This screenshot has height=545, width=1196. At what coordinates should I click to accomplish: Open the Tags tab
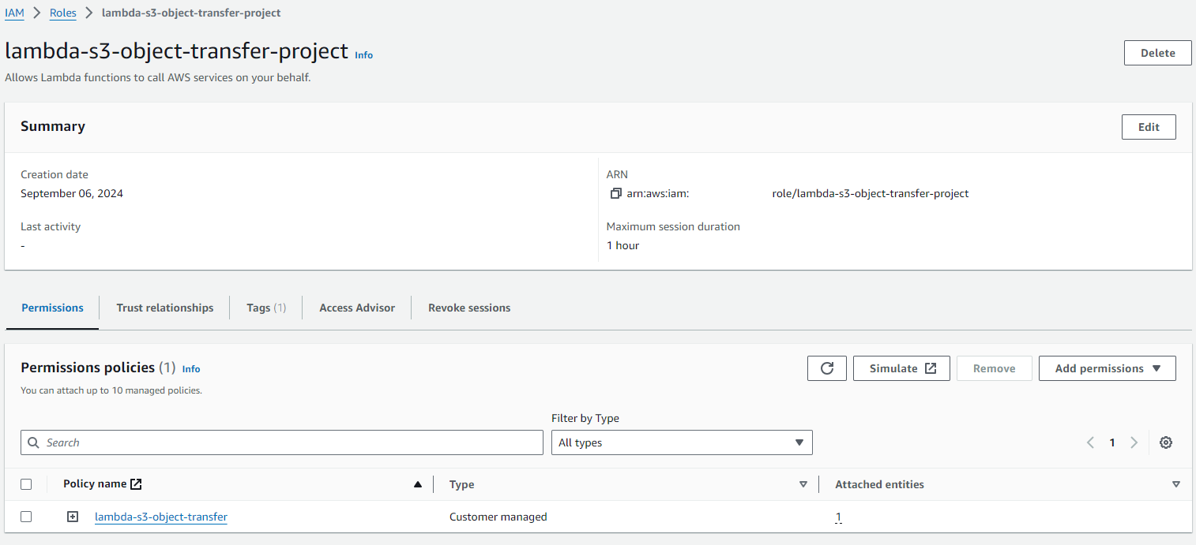[x=266, y=308]
